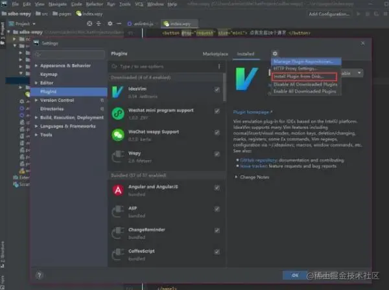Click the settings search field
Screen dimensions: 389x290
point(70,54)
